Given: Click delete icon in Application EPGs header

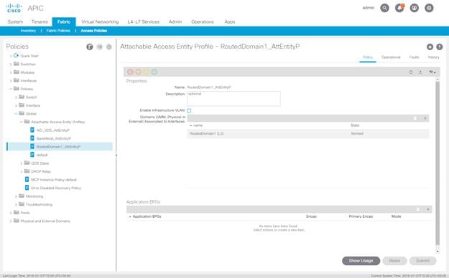Looking at the screenshot, I should click(x=418, y=209).
